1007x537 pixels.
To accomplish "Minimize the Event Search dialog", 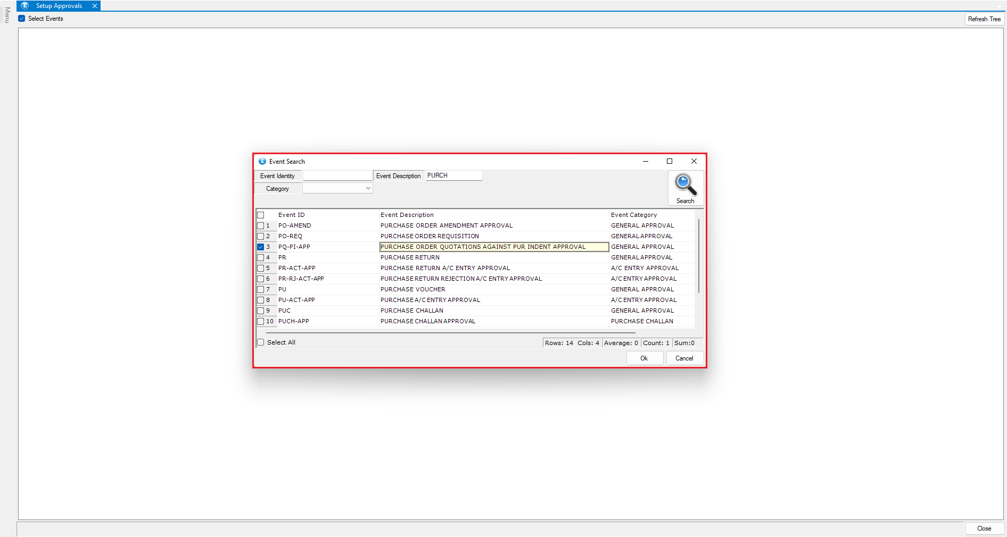I will click(645, 161).
